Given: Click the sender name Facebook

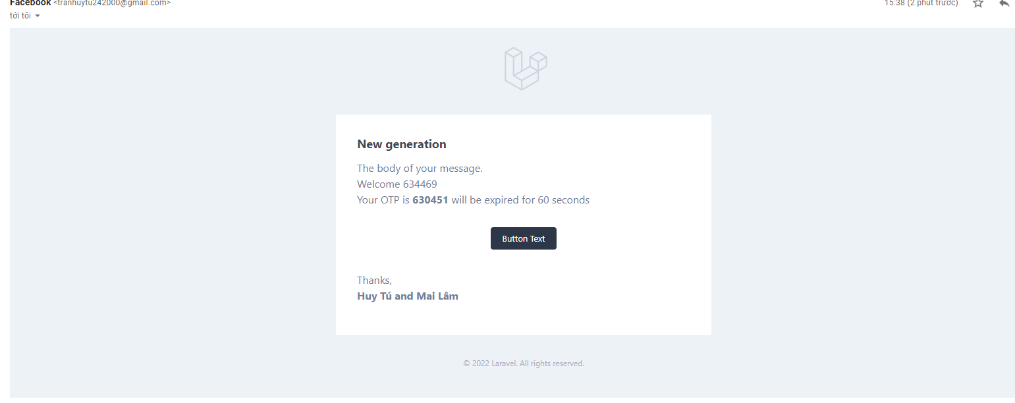Looking at the screenshot, I should (30, 3).
